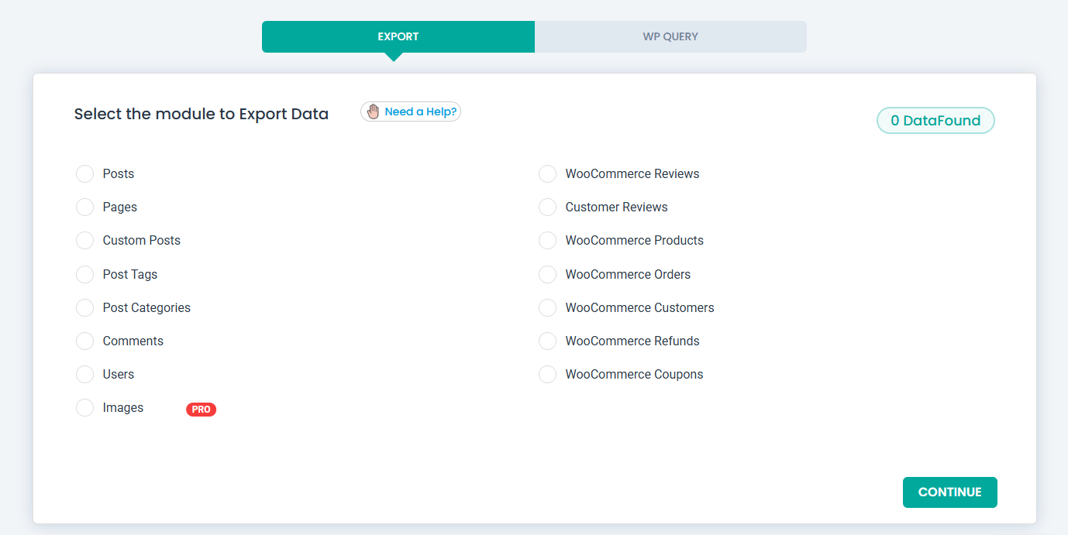Select the Comments export option

(x=84, y=341)
